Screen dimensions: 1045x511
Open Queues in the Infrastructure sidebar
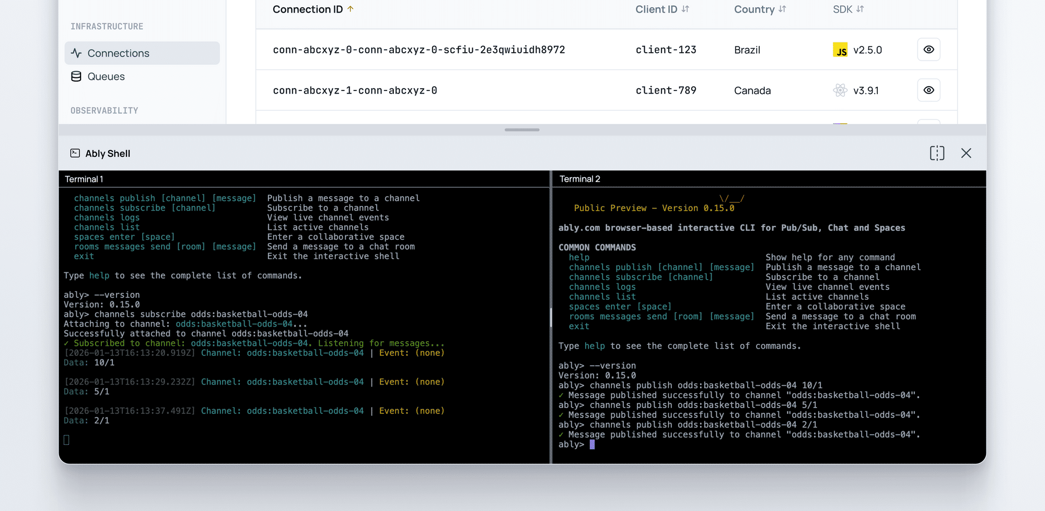(x=106, y=76)
